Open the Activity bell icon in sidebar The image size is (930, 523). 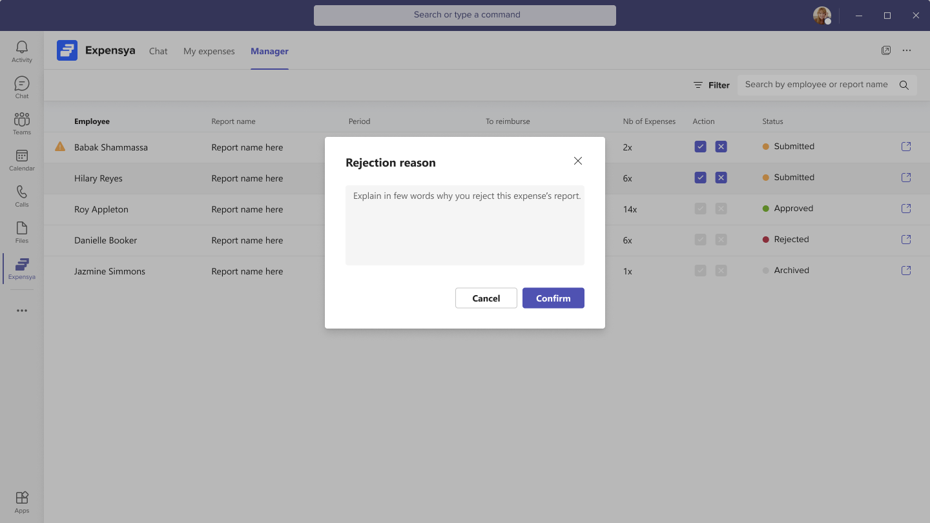coord(22,51)
